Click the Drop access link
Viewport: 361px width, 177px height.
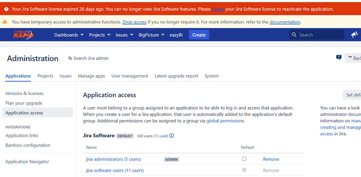click(134, 22)
